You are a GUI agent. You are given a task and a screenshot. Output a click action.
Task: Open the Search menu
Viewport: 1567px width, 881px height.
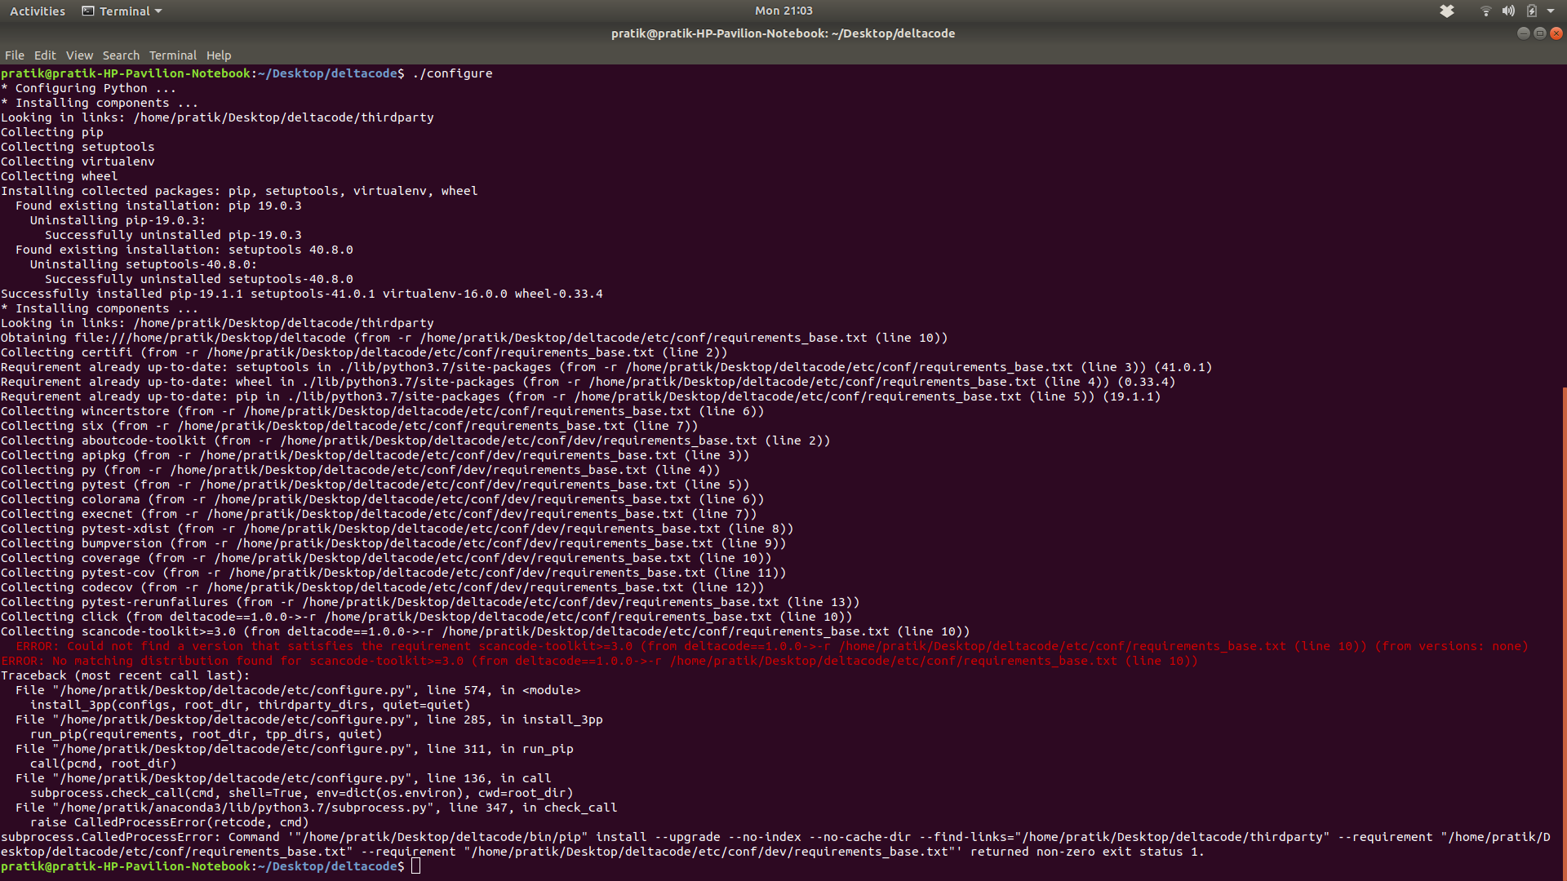[121, 55]
